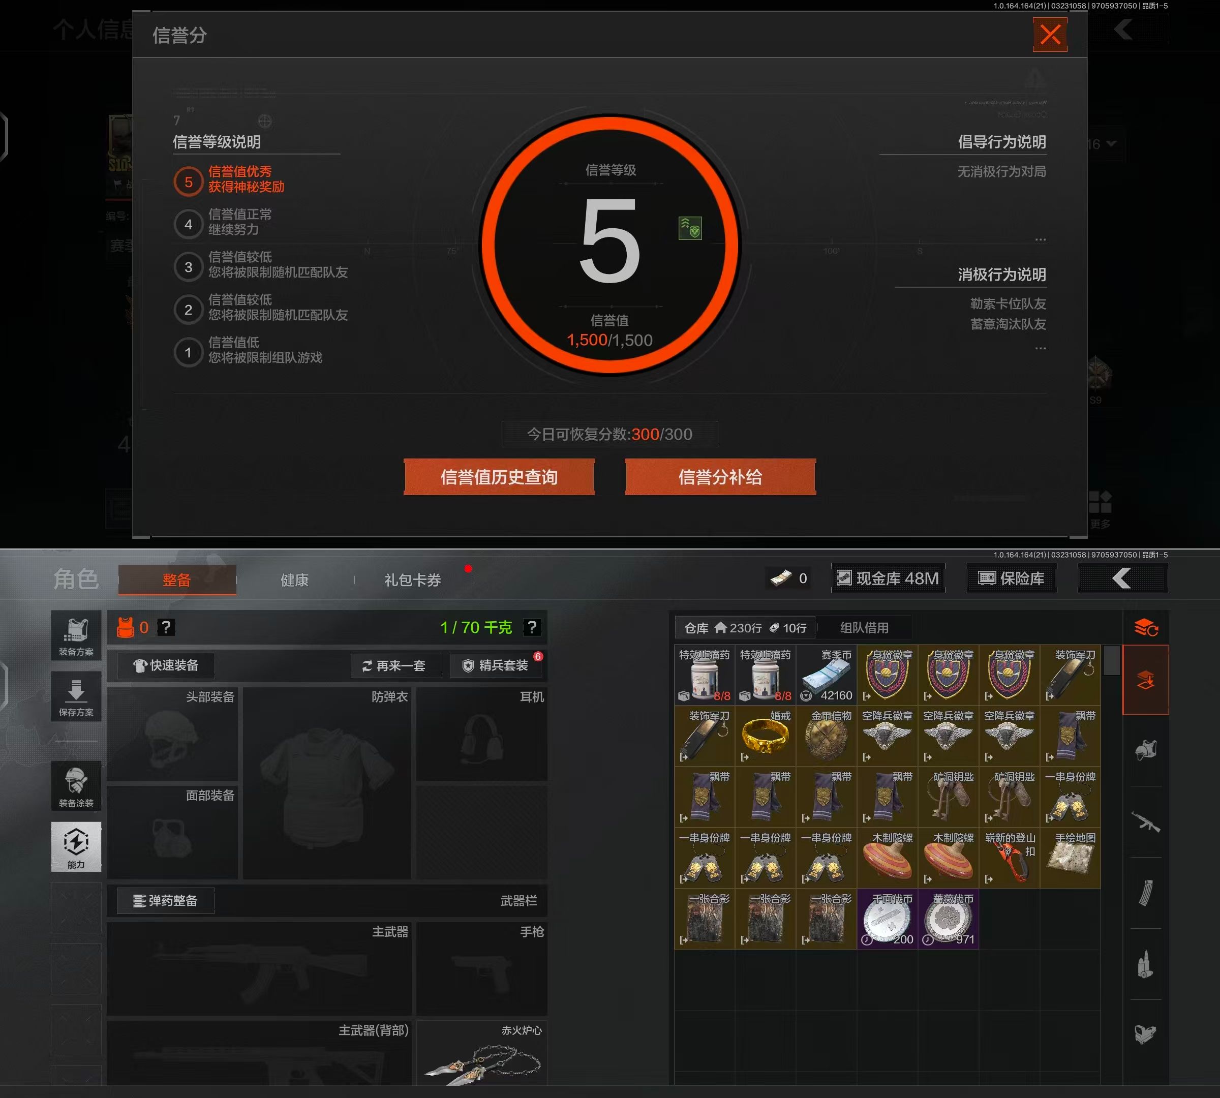
Task: Select the sight attachments filter icon
Action: pyautogui.click(x=1145, y=1034)
